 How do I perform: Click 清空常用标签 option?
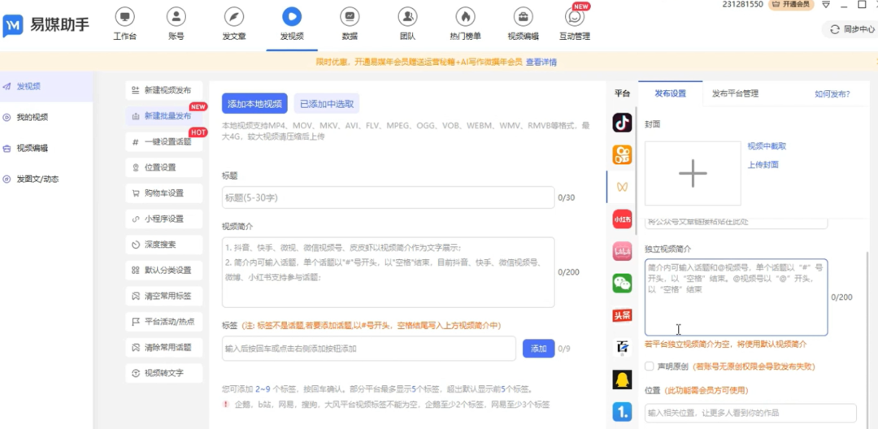pyautogui.click(x=164, y=296)
